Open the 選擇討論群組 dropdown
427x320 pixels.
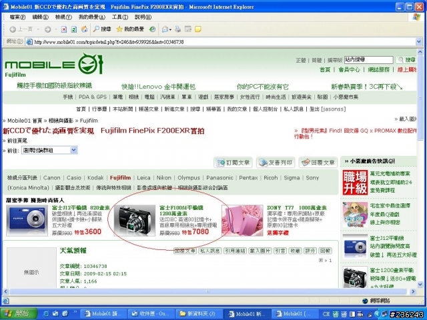tap(49, 150)
